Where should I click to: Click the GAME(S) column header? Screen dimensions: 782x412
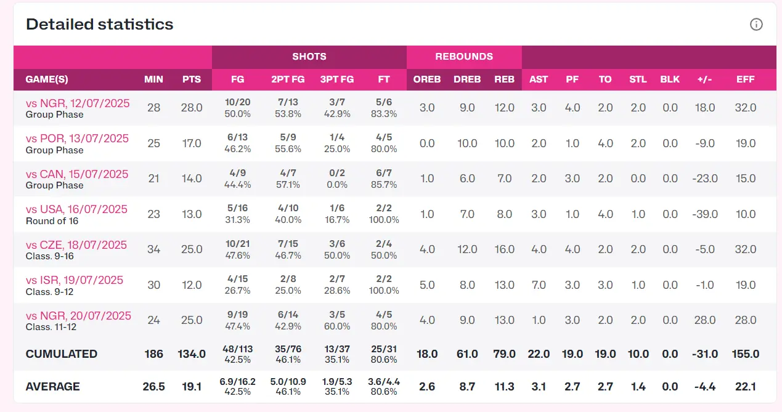coord(47,79)
